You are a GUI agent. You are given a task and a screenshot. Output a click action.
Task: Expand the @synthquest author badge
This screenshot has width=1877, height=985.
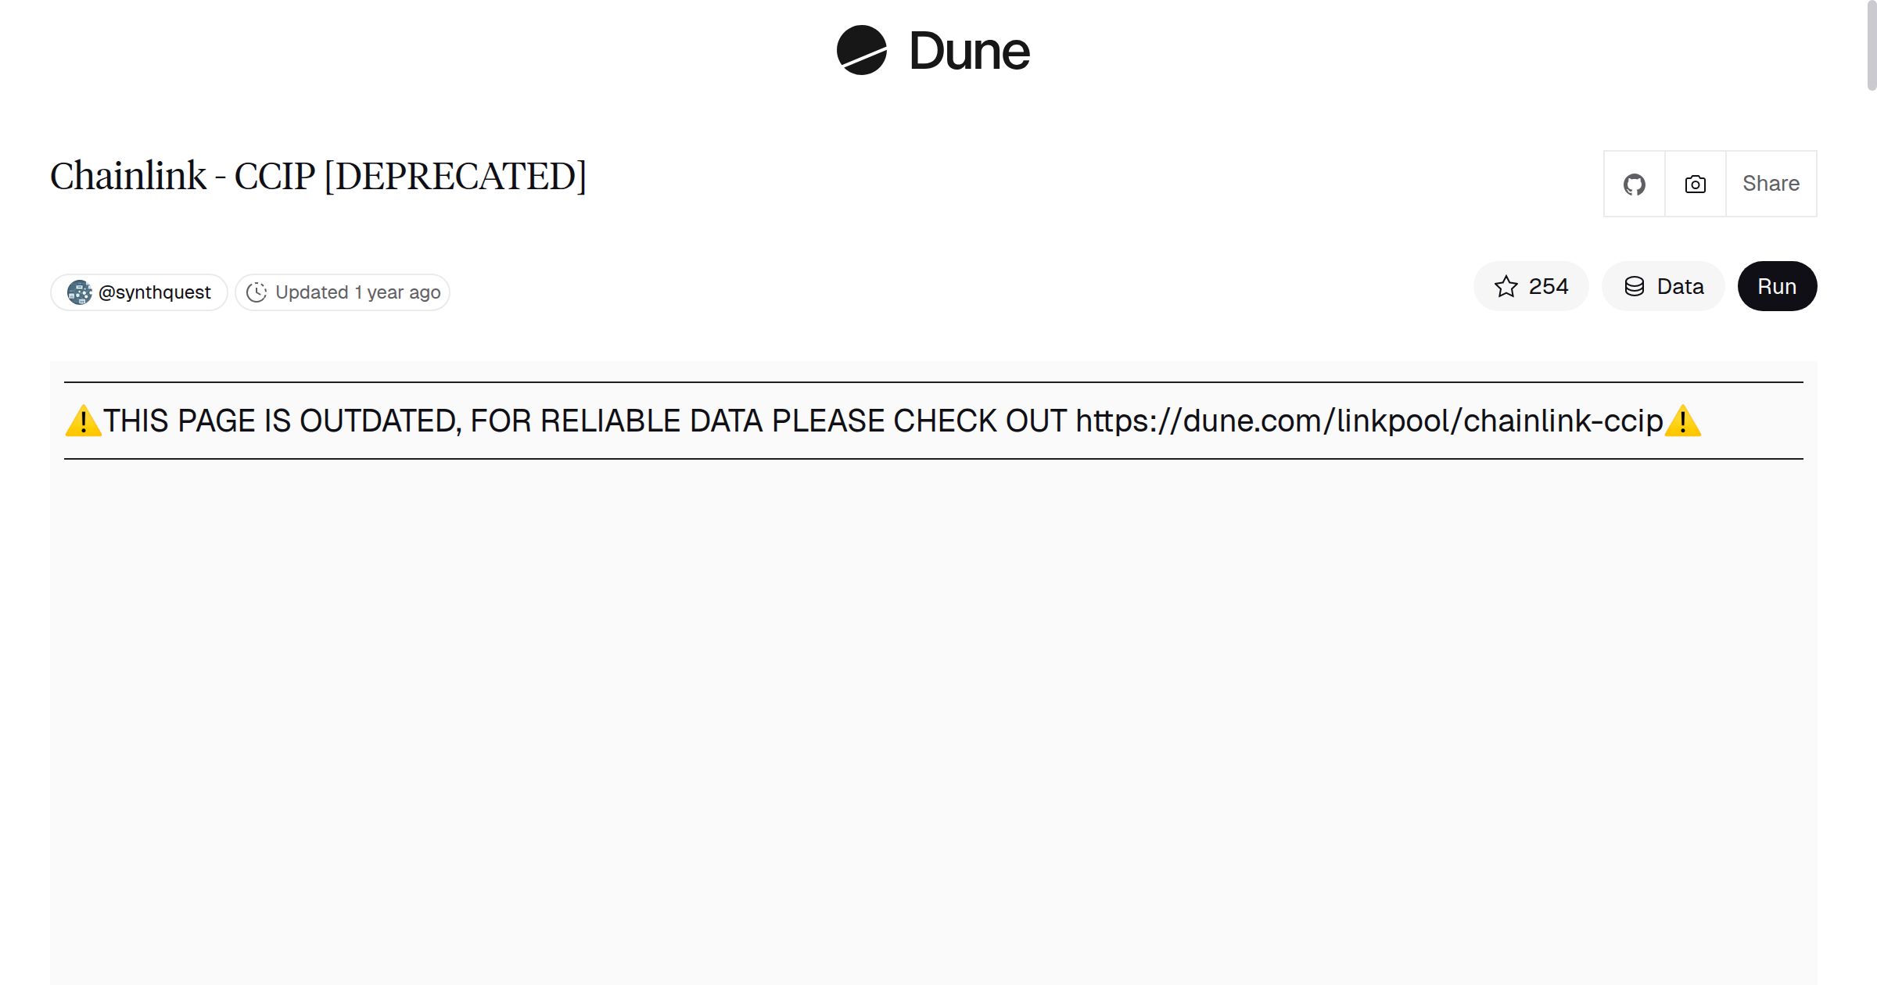(138, 292)
